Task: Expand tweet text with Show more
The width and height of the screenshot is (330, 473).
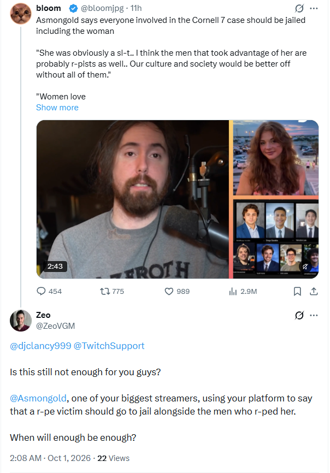Action: click(57, 108)
